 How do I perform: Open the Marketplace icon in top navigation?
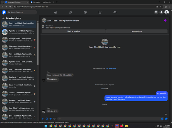coord(100,12)
